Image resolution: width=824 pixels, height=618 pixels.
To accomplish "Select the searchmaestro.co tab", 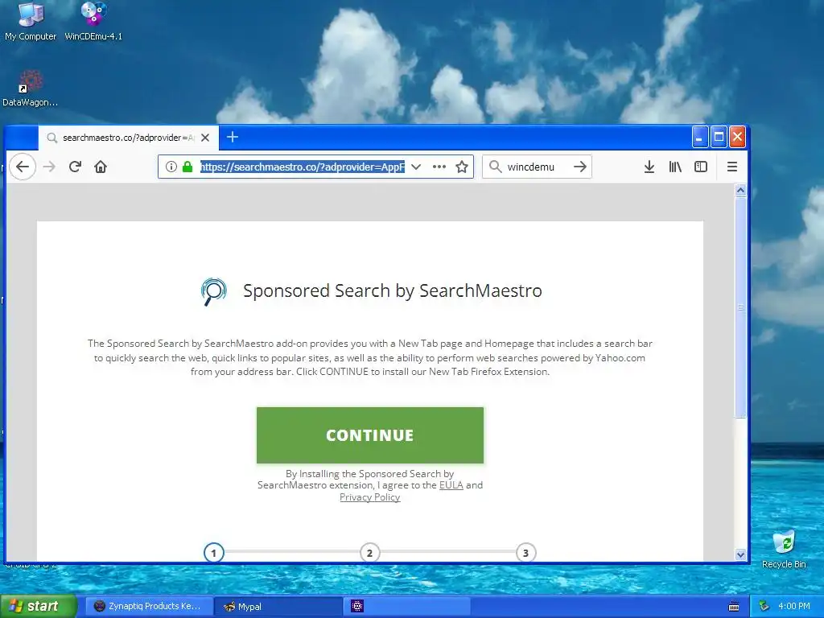I will pos(128,138).
